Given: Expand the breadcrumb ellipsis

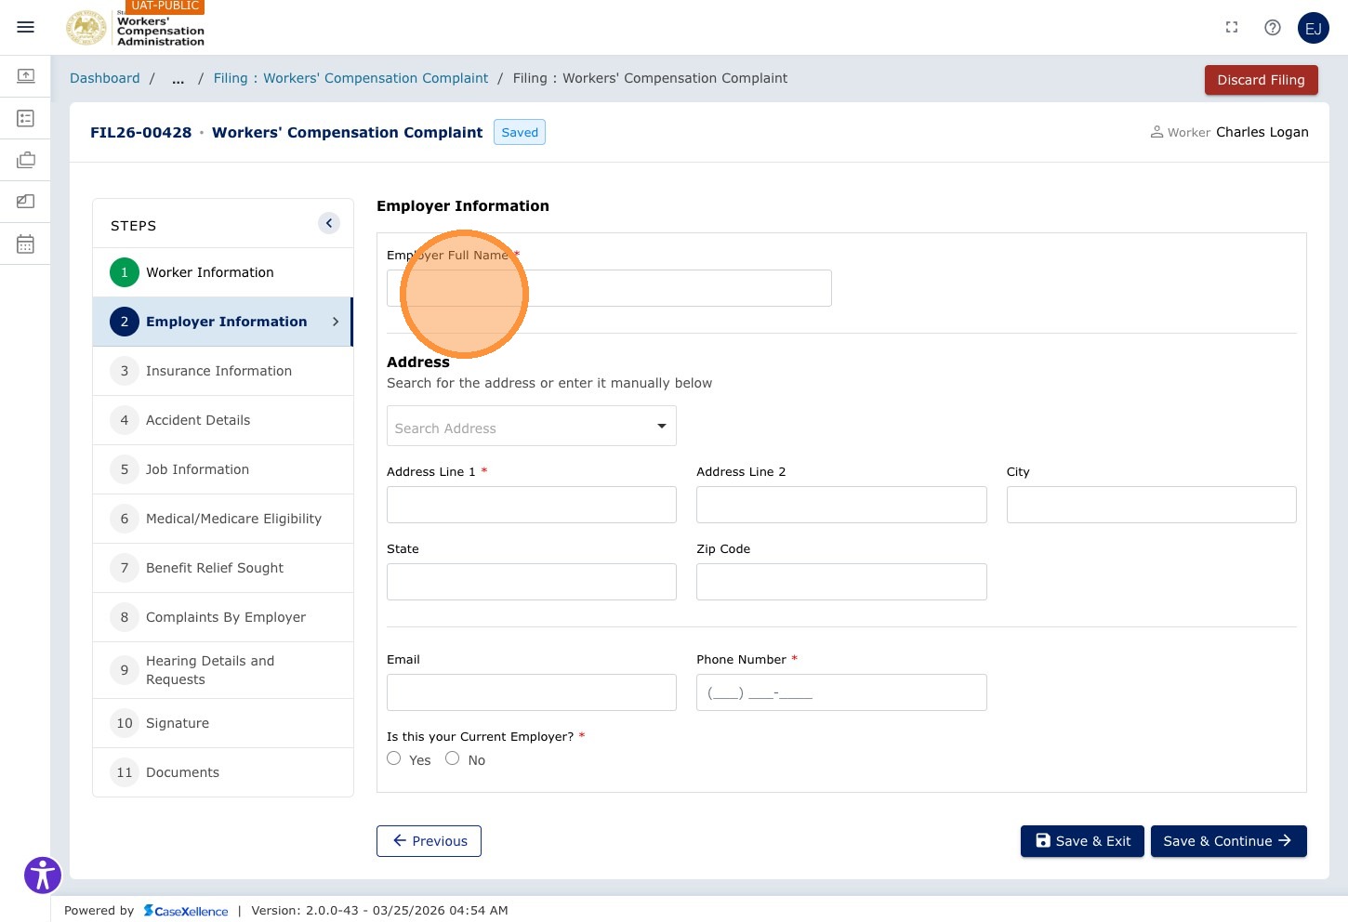Looking at the screenshot, I should pyautogui.click(x=178, y=79).
